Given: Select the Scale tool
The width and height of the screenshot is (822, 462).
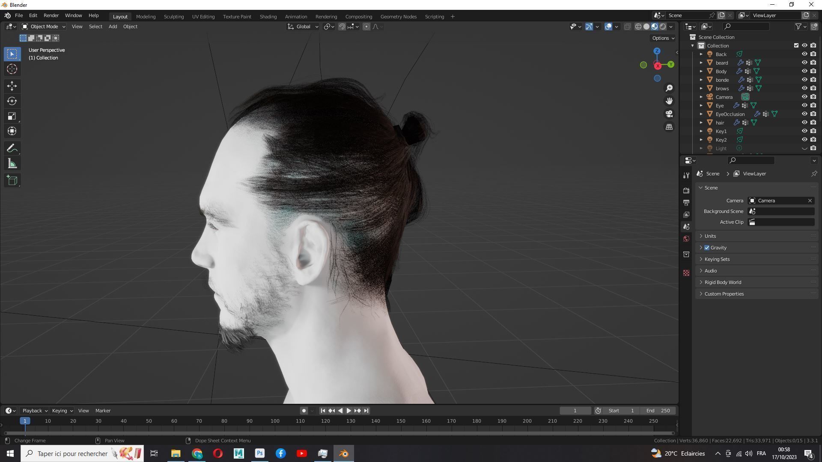Looking at the screenshot, I should click(x=12, y=116).
